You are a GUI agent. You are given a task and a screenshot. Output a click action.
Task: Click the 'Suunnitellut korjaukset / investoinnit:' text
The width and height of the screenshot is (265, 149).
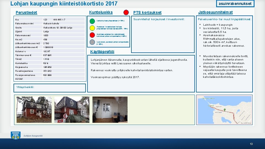click(159, 19)
